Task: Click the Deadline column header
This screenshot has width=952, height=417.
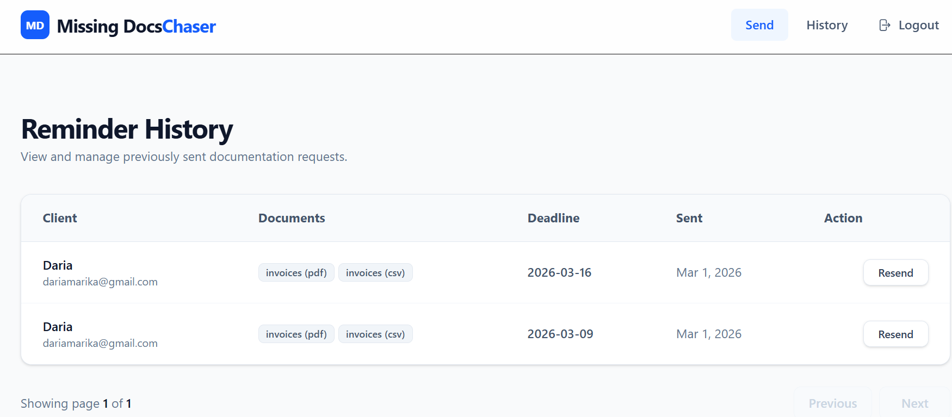Action: (x=553, y=218)
